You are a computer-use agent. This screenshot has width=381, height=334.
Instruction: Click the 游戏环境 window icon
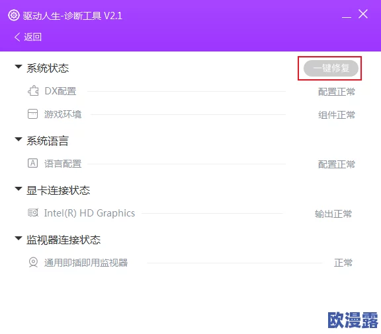pos(32,114)
